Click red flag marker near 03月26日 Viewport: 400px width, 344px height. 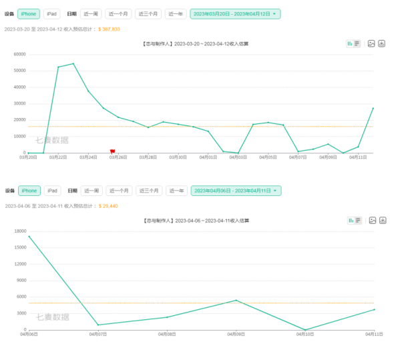tap(112, 151)
